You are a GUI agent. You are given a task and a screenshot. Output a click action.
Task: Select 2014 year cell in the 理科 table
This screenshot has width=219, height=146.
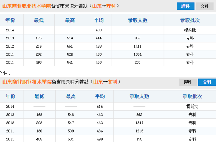click(10, 30)
